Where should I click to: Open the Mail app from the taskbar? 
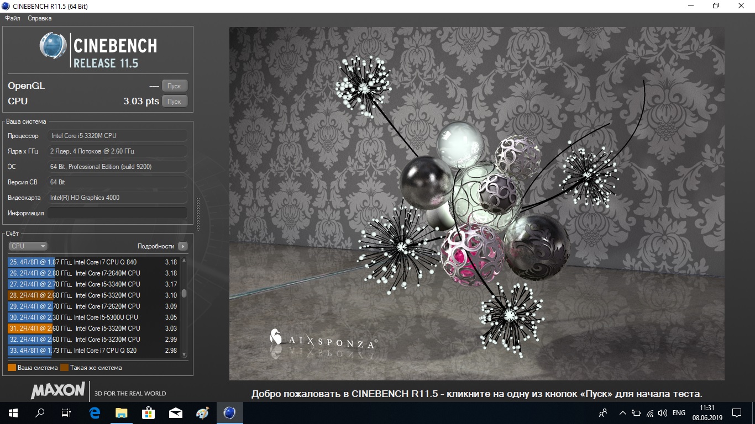point(175,413)
